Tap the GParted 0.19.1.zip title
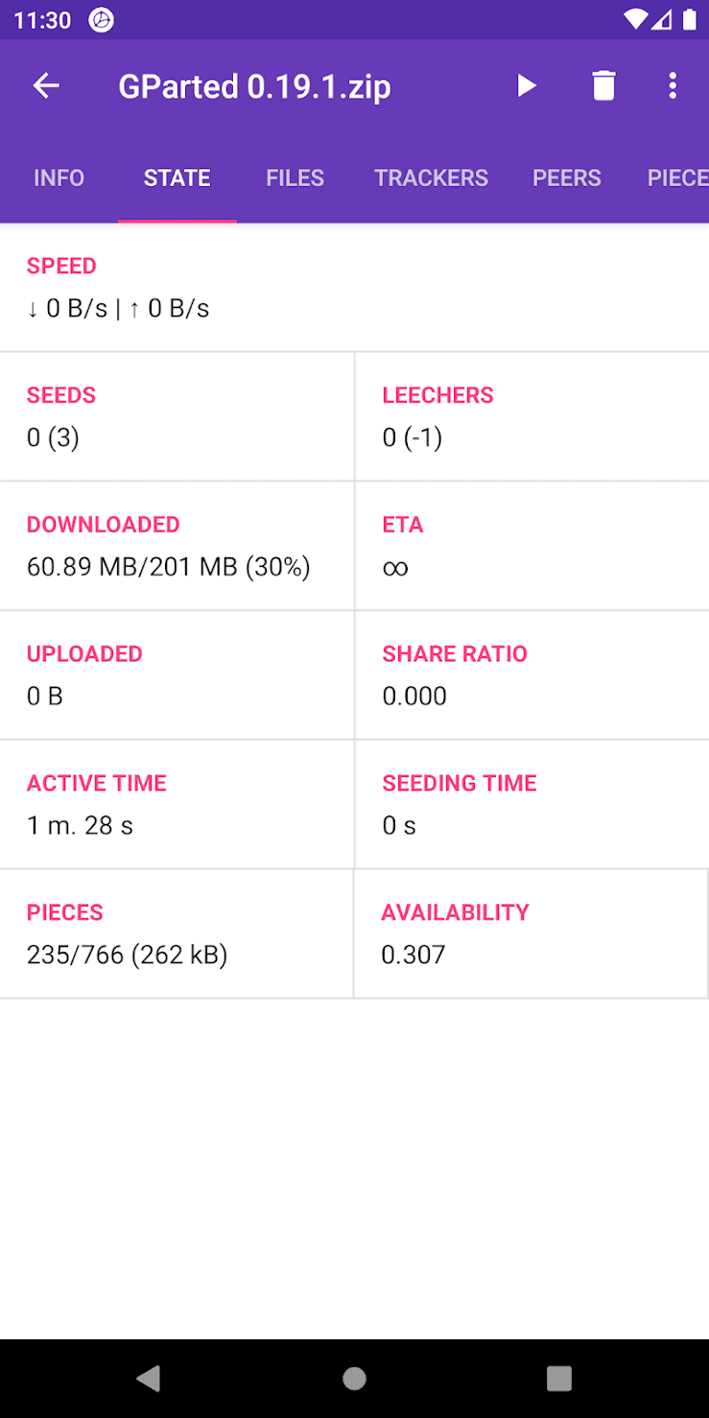 [x=254, y=87]
